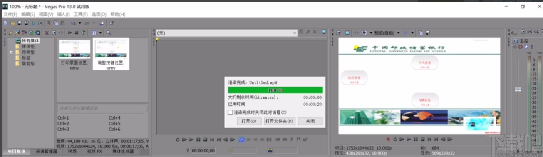543x157 pixels.
Task: Click the Cut scissors icon in toolbar
Action: tap(49, 23)
